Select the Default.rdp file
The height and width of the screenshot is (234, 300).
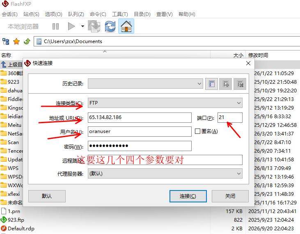(21, 228)
